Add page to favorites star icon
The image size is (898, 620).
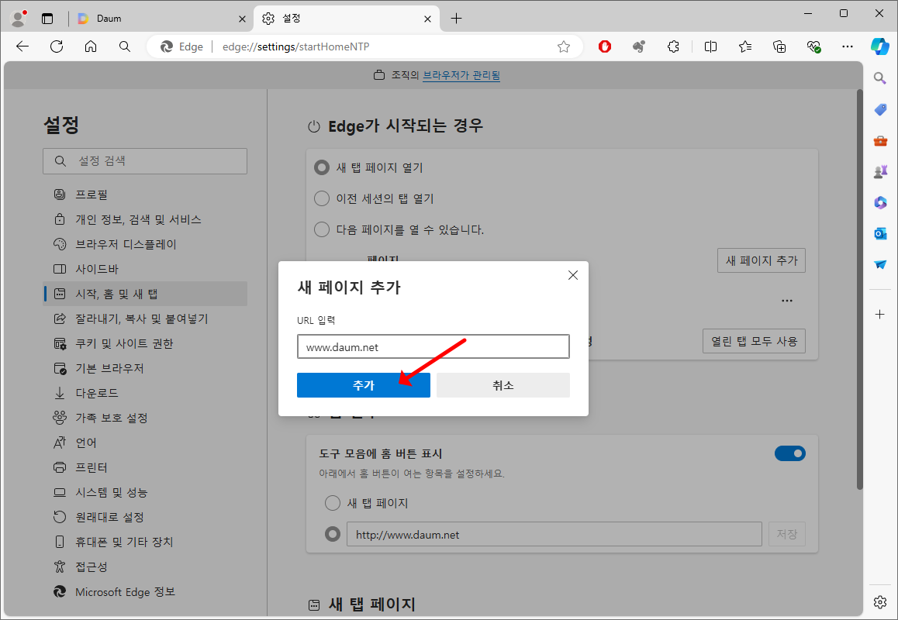click(564, 46)
